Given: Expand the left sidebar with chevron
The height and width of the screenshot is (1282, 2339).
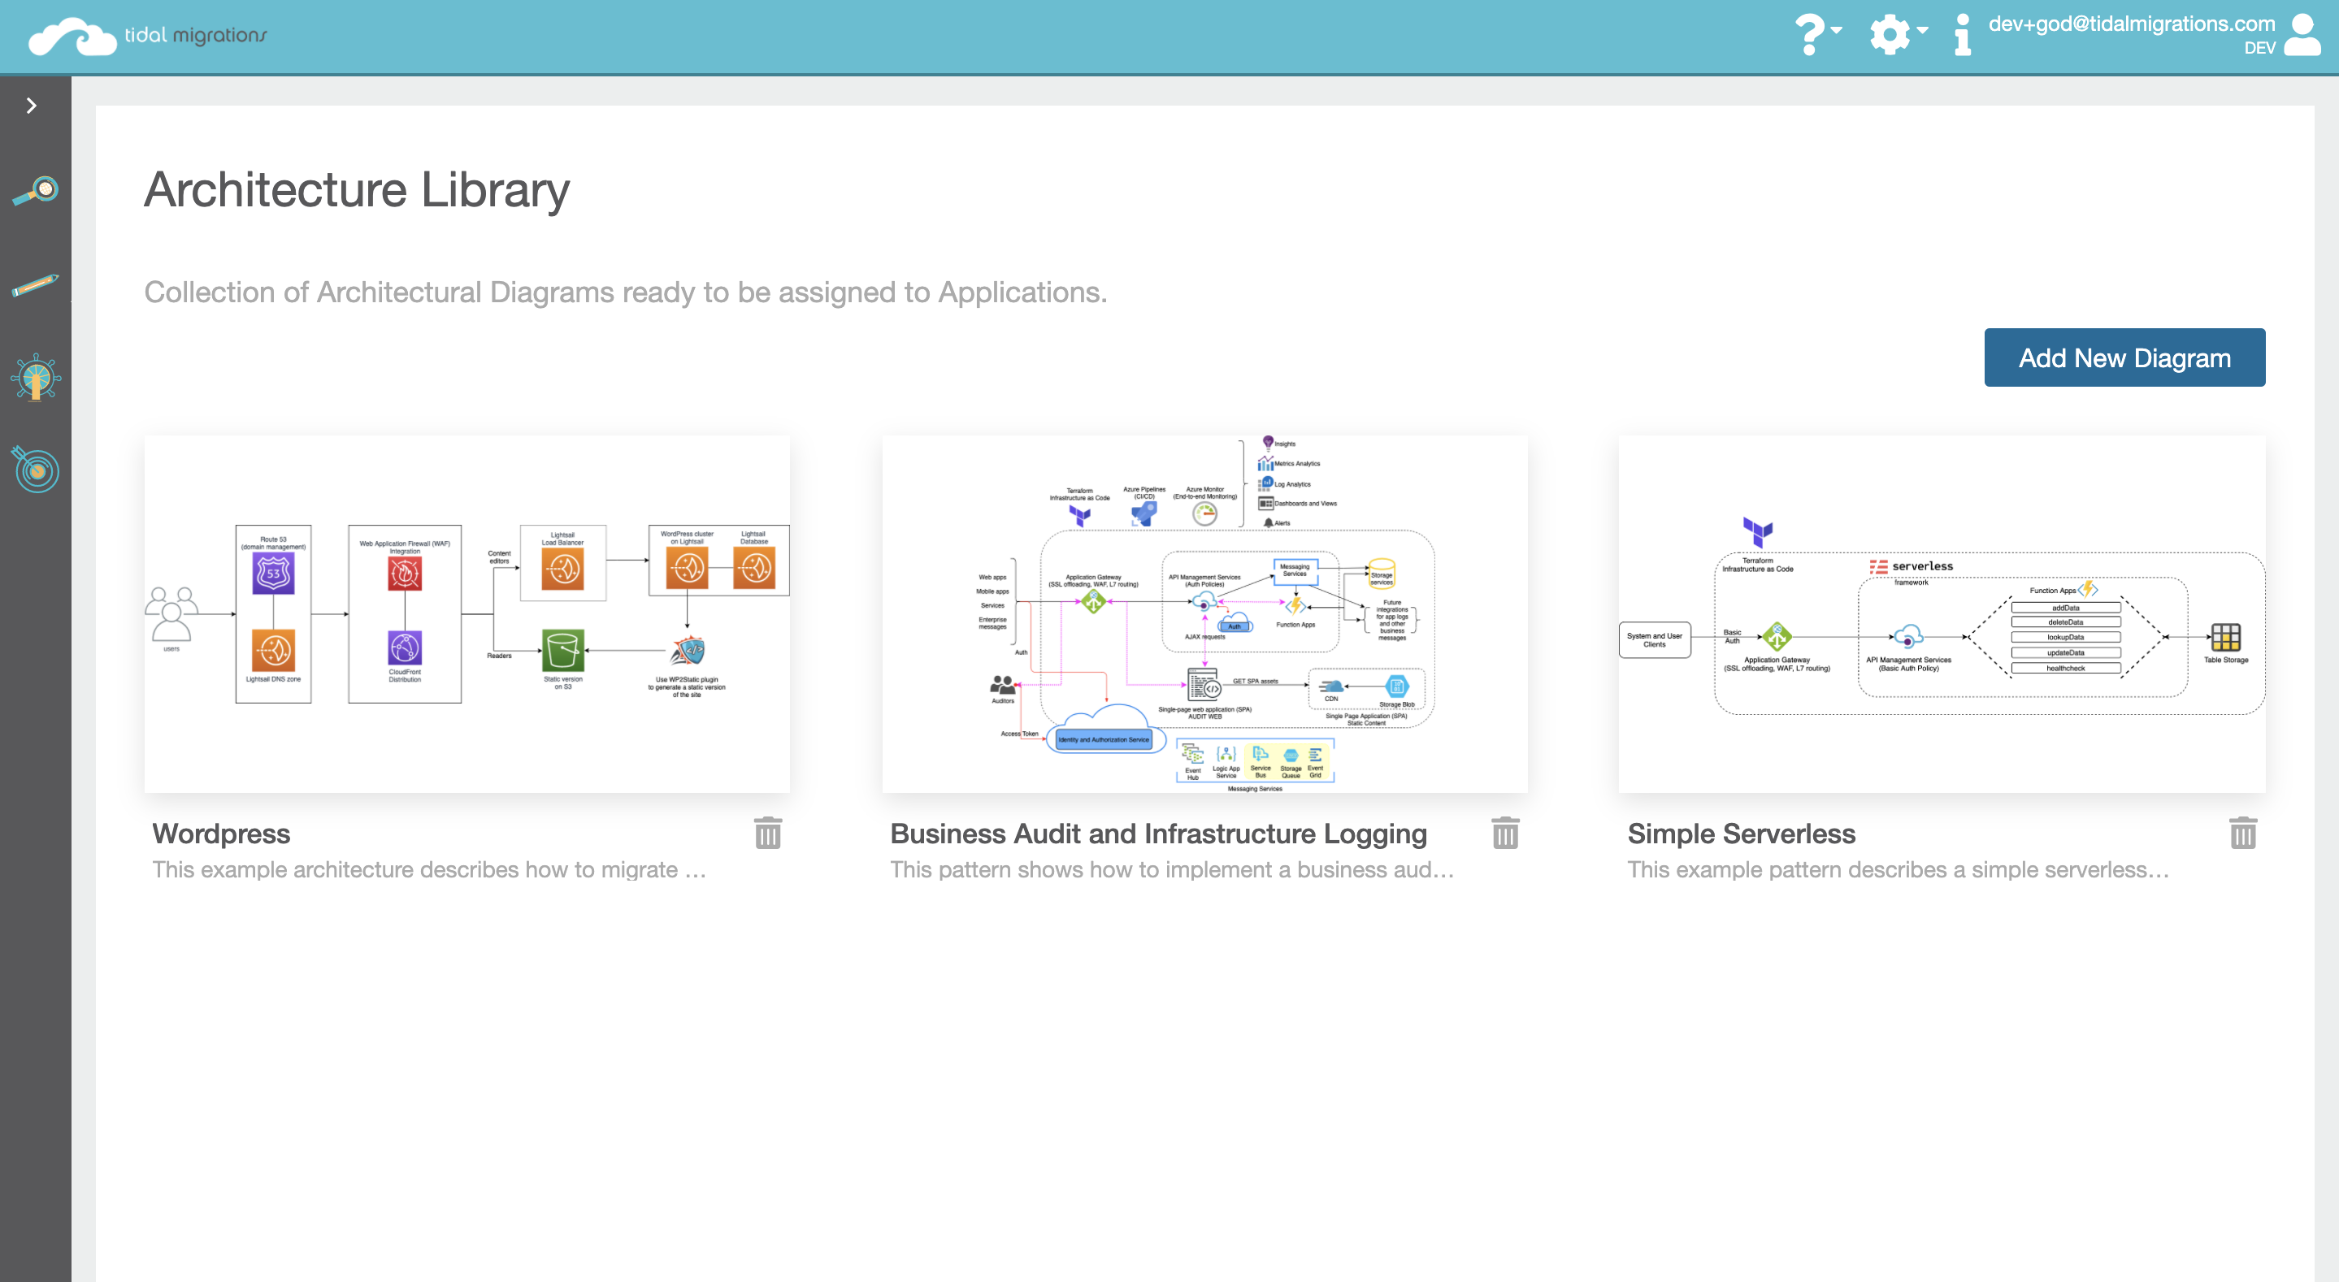Looking at the screenshot, I should (32, 106).
